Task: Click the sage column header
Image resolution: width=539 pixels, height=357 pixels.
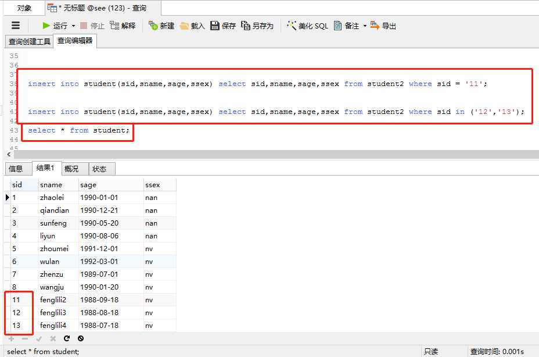Action: (111, 185)
